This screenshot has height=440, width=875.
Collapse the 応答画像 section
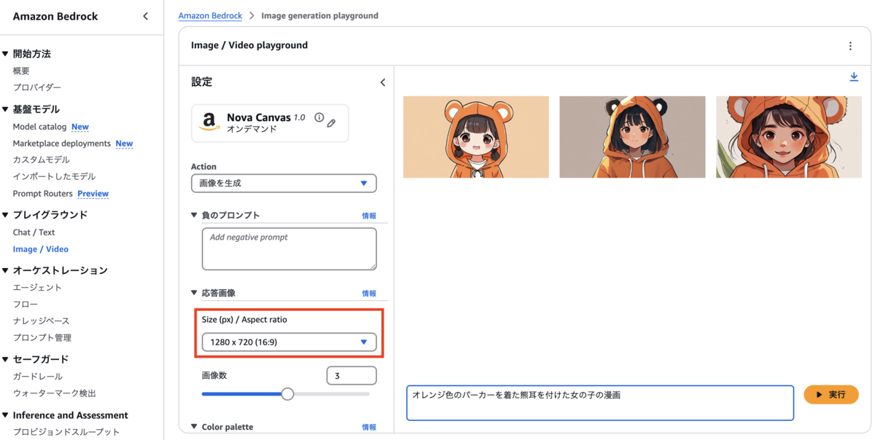coord(194,293)
